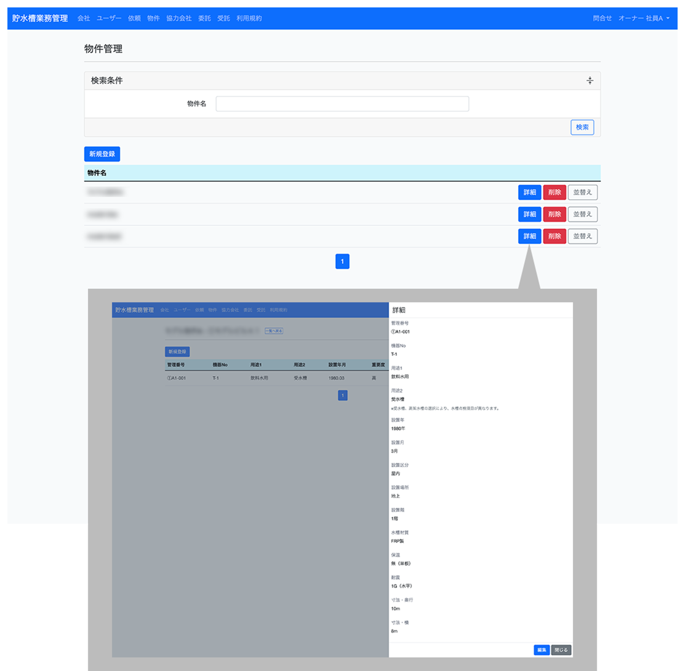Screen dimensions: 685x671
Task: Click the 新規登録 button in the preview screen
Action: 177,352
